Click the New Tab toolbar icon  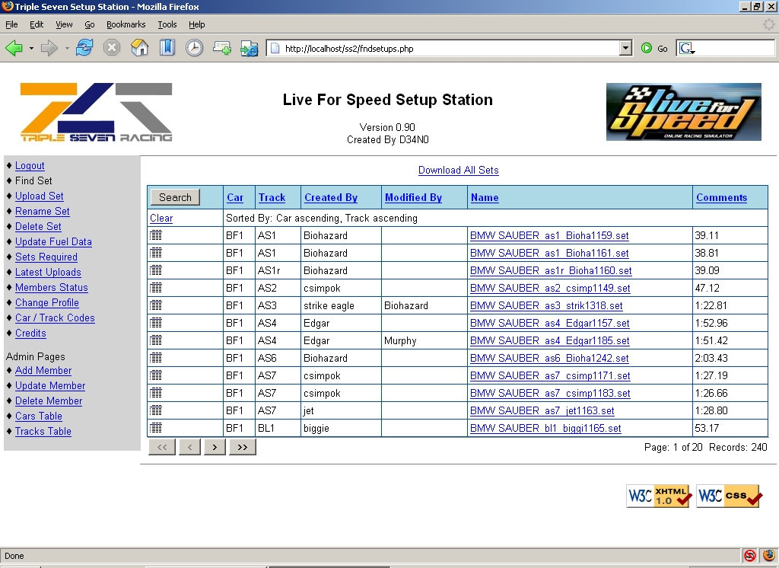221,48
